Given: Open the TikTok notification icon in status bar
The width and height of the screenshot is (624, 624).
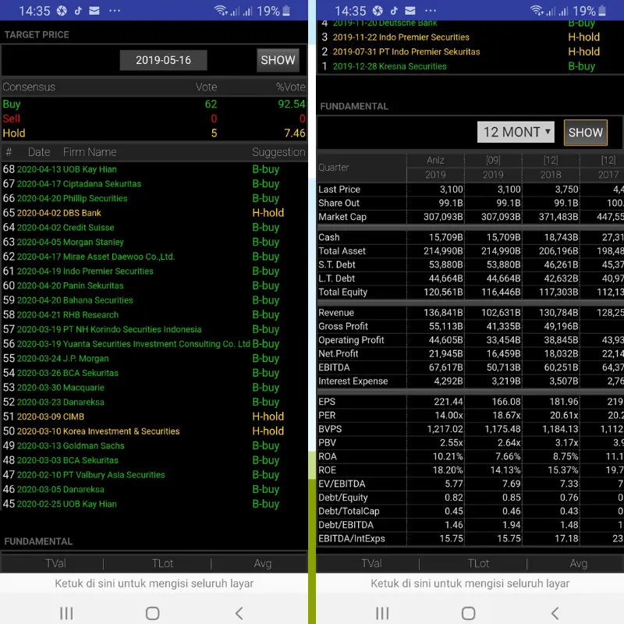Looking at the screenshot, I should (77, 11).
